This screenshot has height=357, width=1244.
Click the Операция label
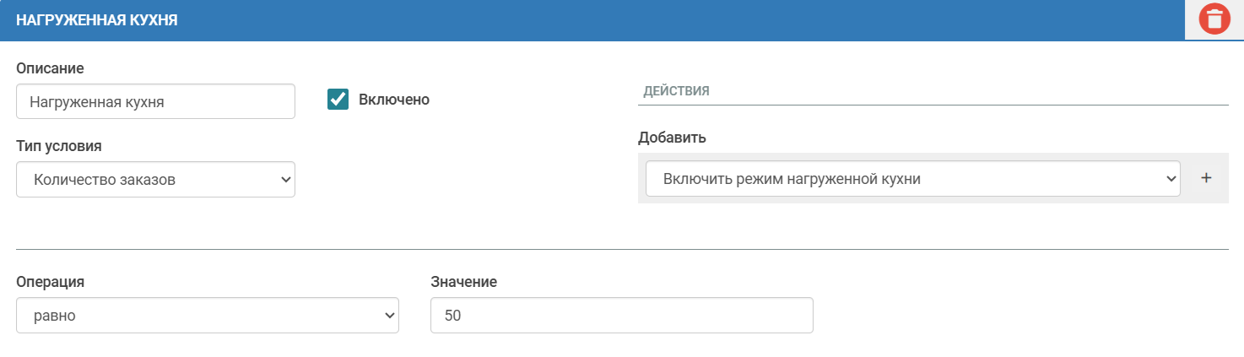click(50, 282)
